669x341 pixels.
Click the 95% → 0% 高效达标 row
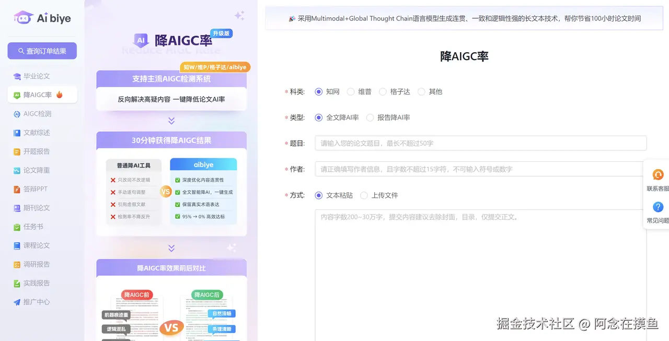203,216
